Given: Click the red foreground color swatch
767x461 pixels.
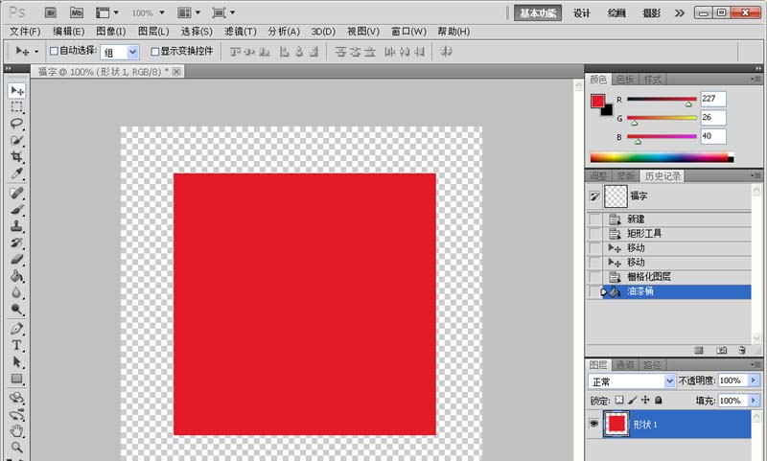Looking at the screenshot, I should pos(597,102).
